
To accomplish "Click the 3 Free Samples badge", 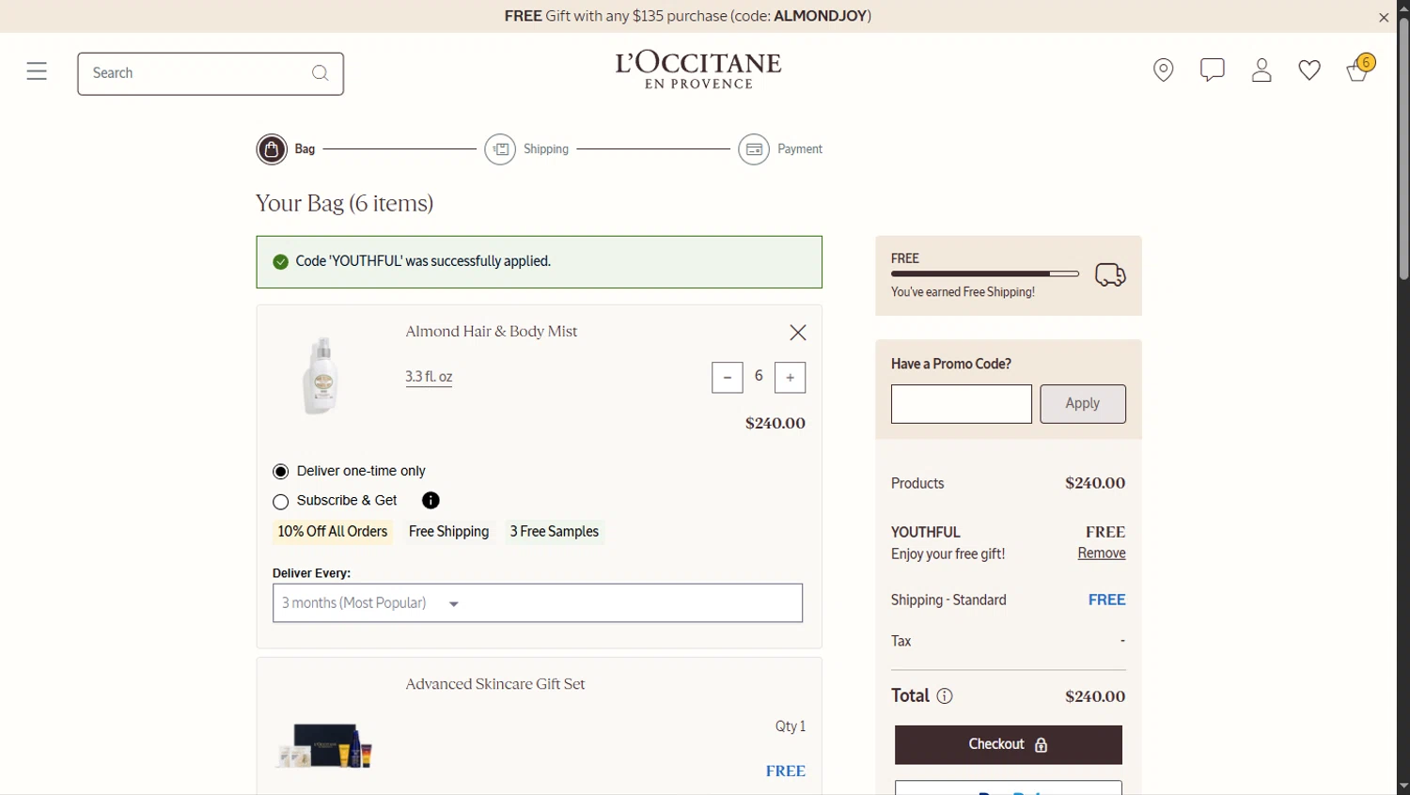I will click(555, 532).
